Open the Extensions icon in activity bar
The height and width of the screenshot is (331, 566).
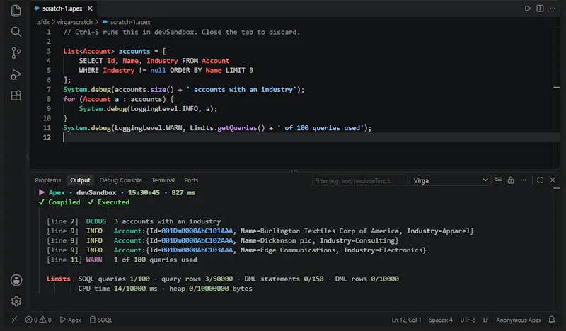[x=16, y=95]
